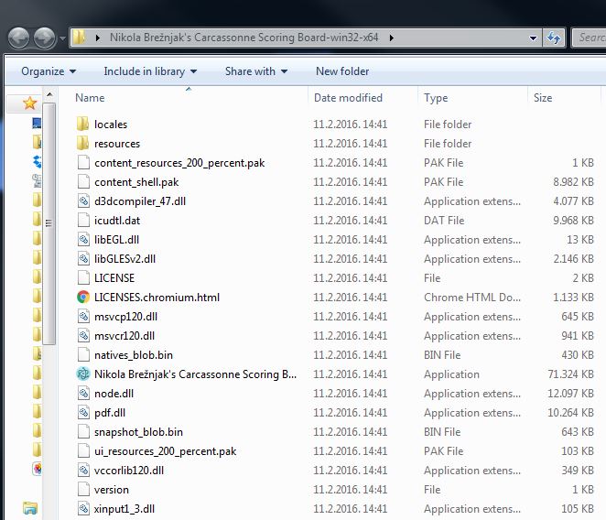The width and height of the screenshot is (606, 520).
Task: Click the navigation pane scrollbar thumb
Action: [49, 223]
